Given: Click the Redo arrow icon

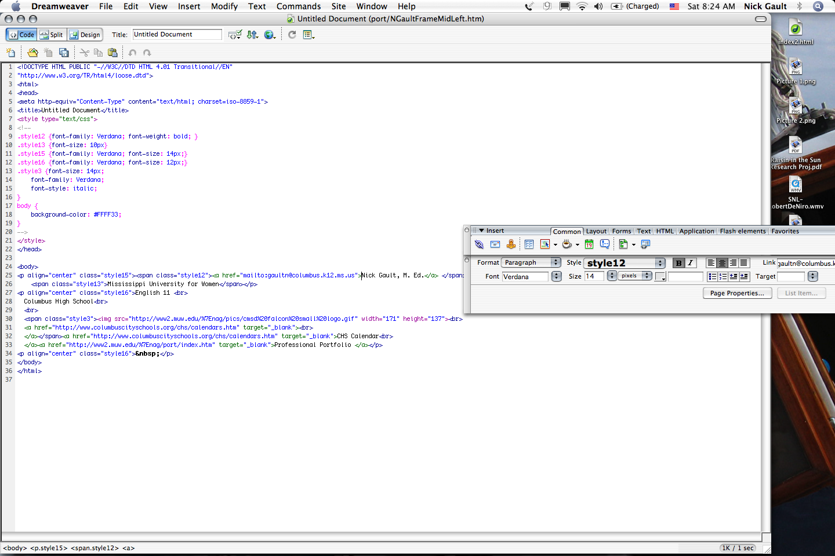Looking at the screenshot, I should (x=147, y=53).
